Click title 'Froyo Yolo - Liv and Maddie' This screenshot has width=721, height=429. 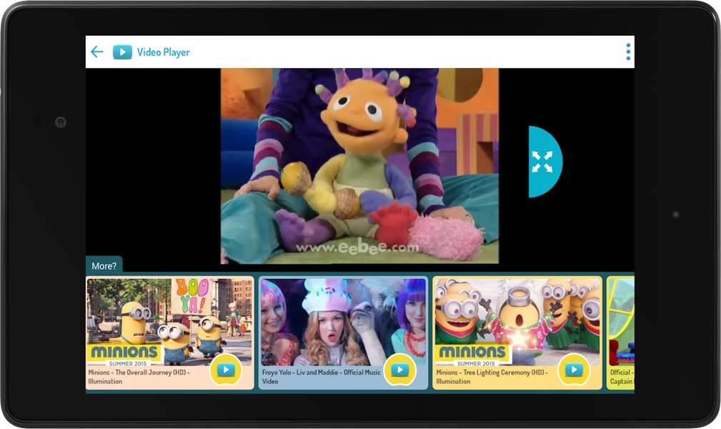pyautogui.click(x=302, y=373)
